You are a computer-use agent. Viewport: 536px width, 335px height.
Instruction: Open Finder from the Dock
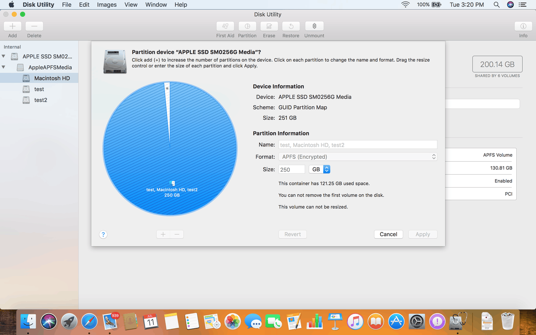click(28, 322)
